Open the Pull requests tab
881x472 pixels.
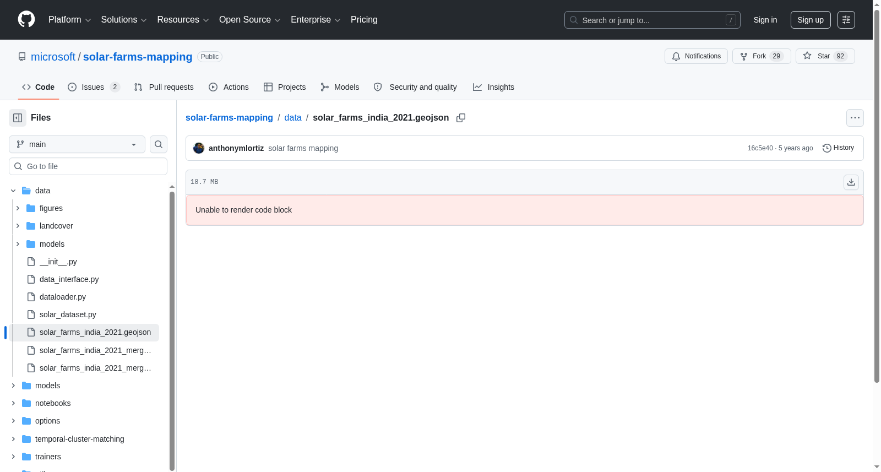[x=164, y=87]
